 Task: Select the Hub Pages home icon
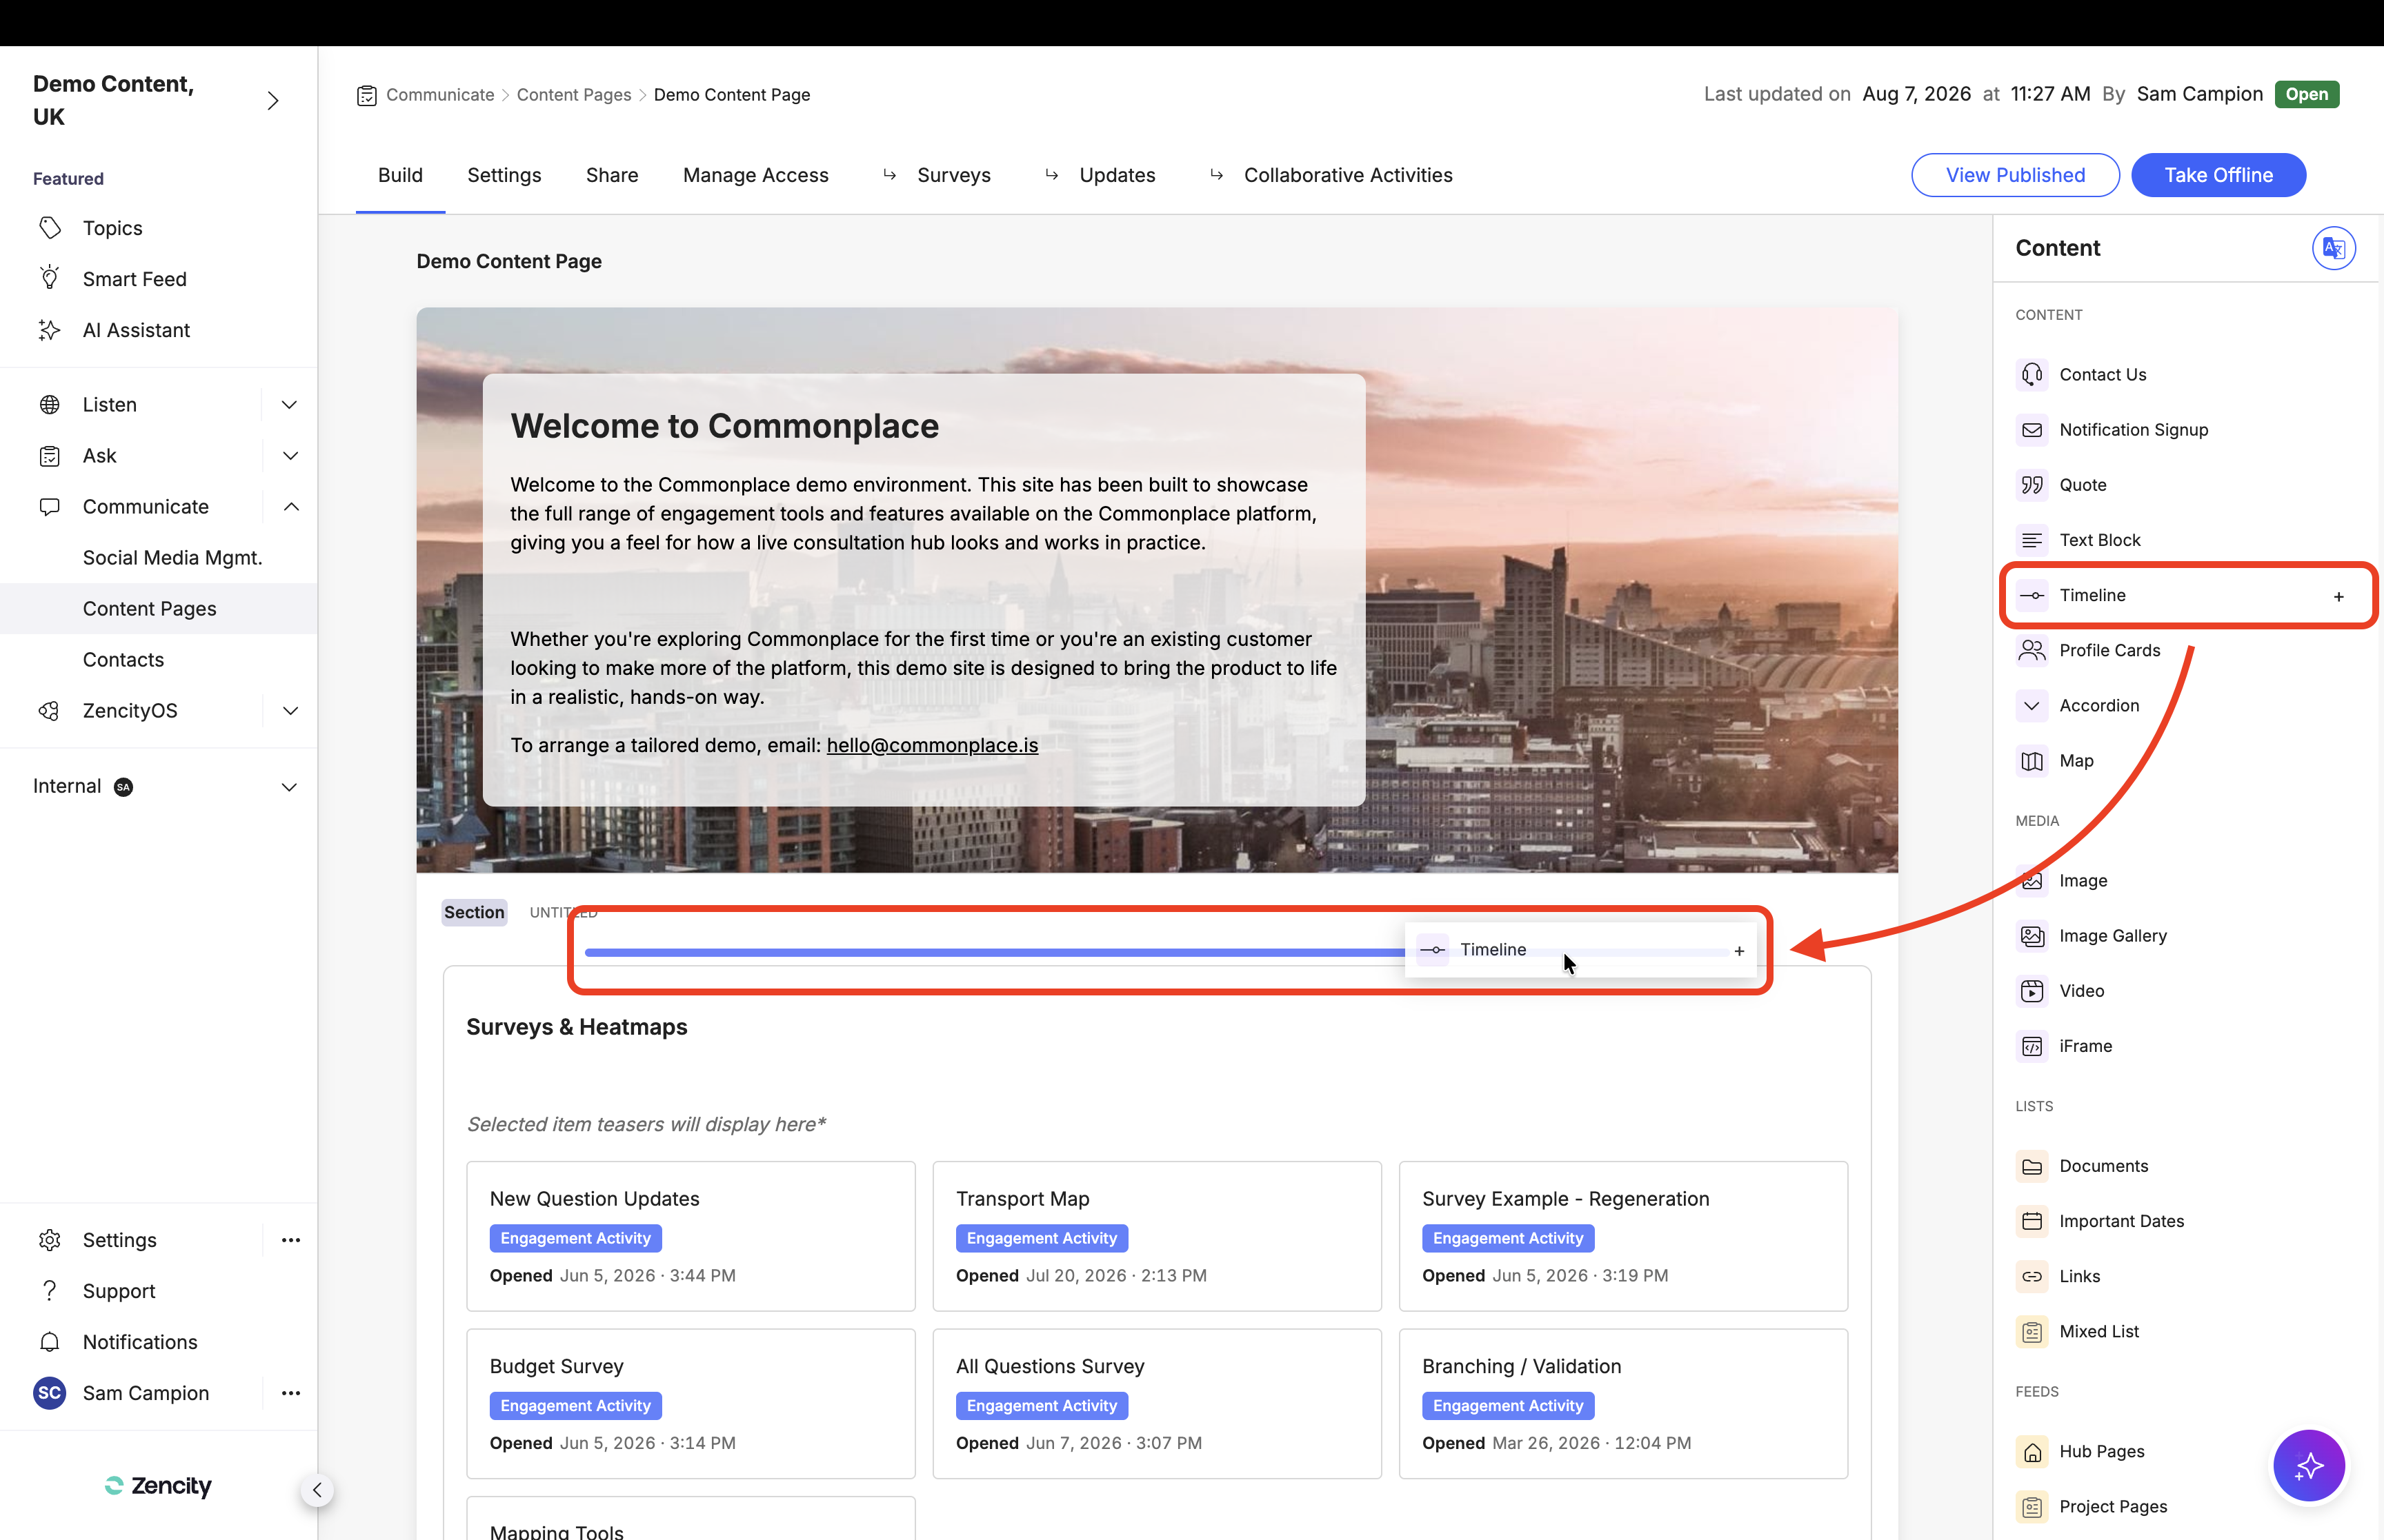(2032, 1452)
